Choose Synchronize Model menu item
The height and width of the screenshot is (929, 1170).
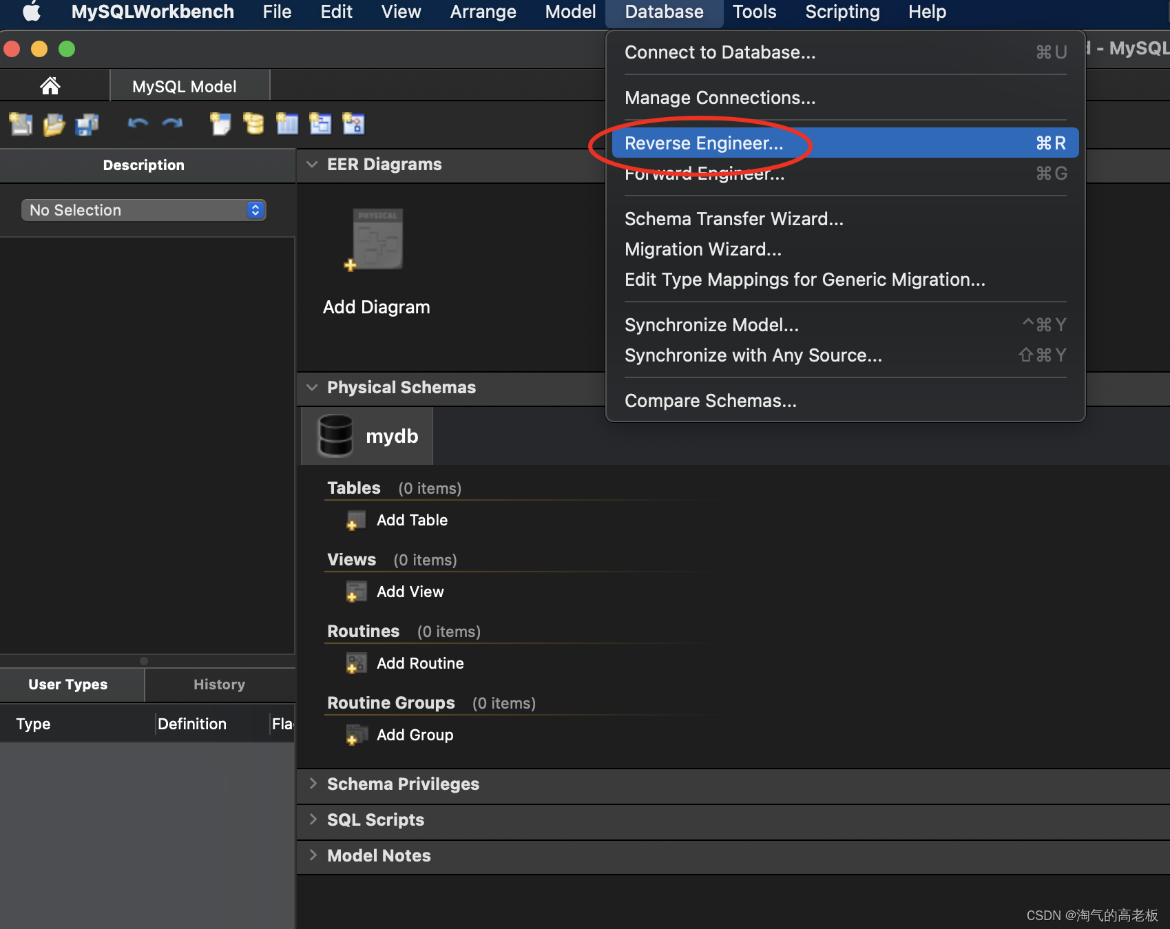pos(845,325)
